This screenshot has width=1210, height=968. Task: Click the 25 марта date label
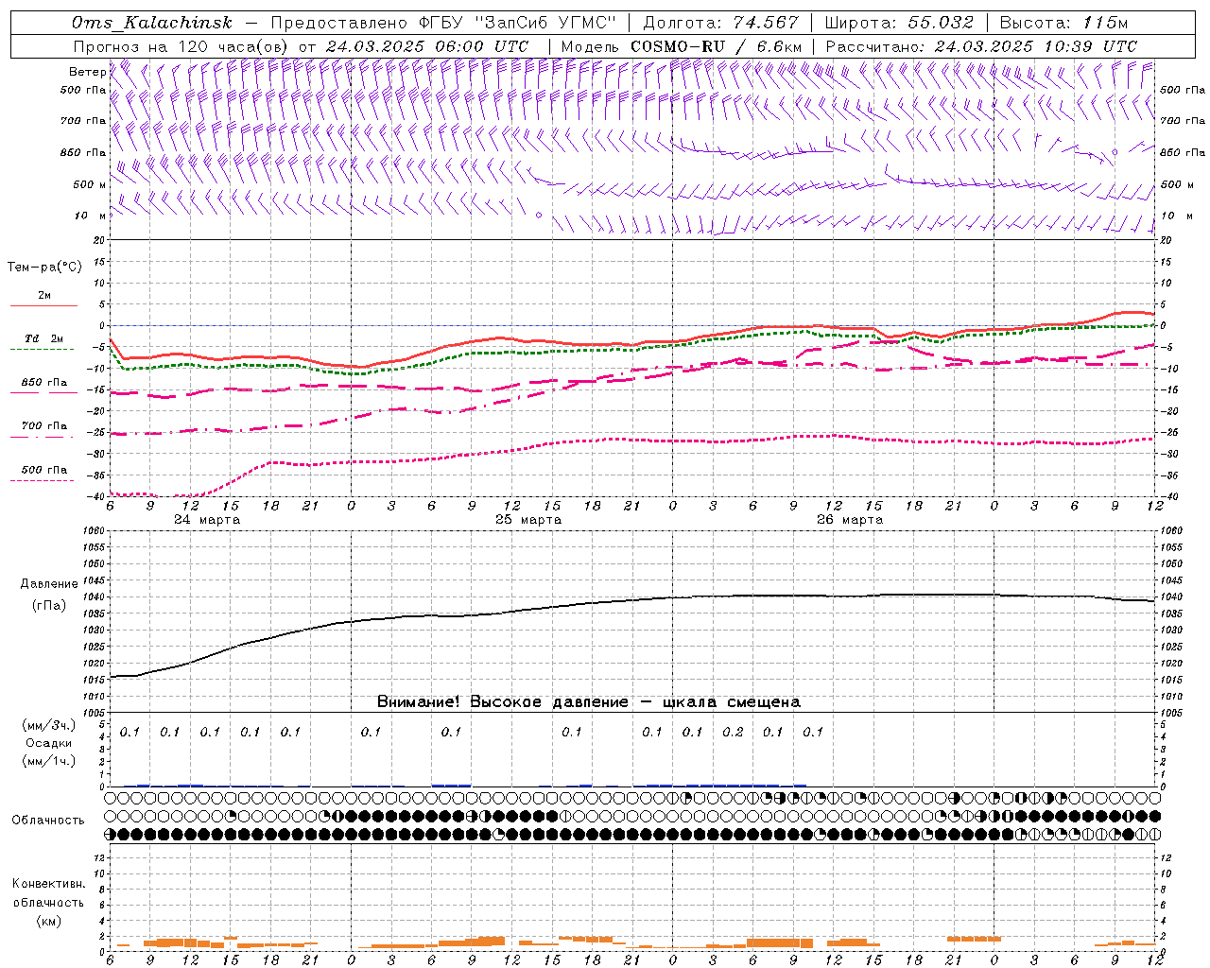pos(528,520)
